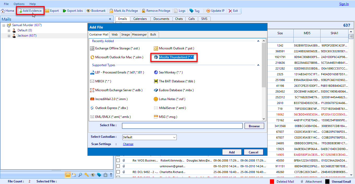Open Logs from the toolbar

180,11
